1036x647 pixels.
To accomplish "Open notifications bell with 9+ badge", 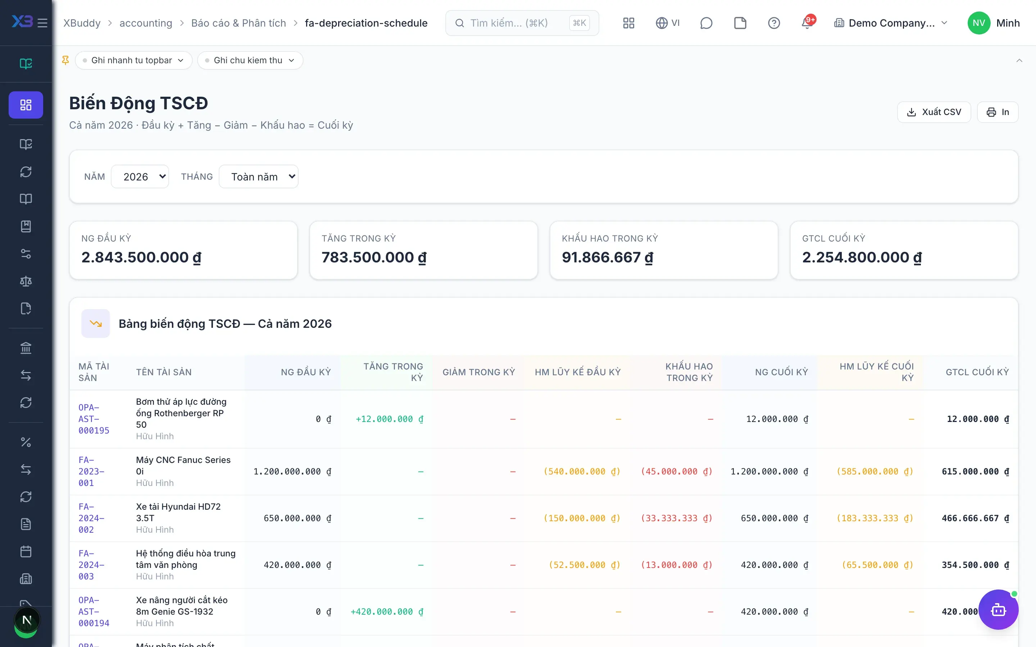I will (x=807, y=23).
